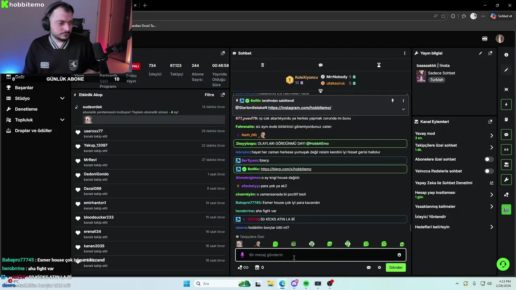
Task: Click the channel points infinity icon
Action: [x=243, y=267]
